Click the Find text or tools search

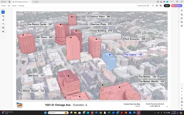(x=143, y=6)
